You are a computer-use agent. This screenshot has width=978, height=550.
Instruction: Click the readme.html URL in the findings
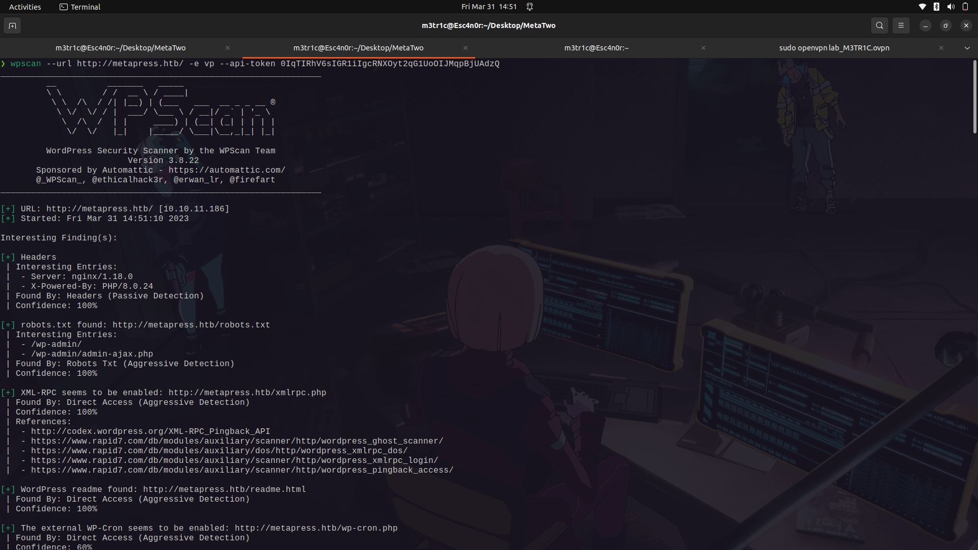pyautogui.click(x=225, y=489)
